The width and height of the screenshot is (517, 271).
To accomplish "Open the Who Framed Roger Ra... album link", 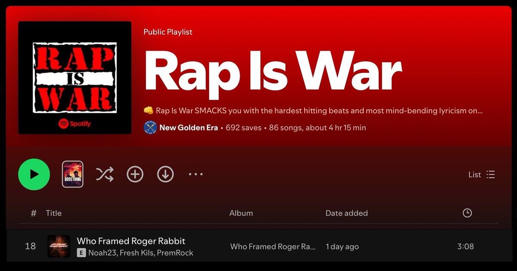I will 273,246.
